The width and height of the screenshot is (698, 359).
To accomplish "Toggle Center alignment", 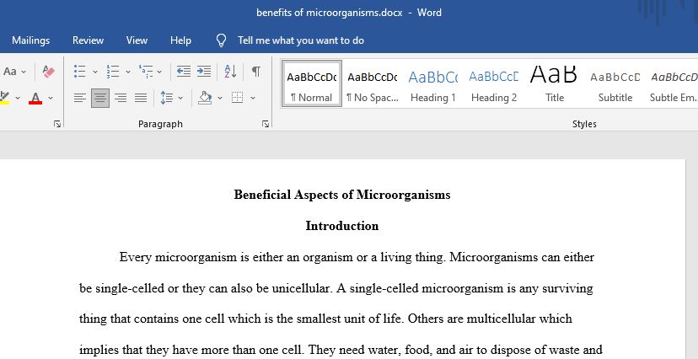I will (x=100, y=98).
